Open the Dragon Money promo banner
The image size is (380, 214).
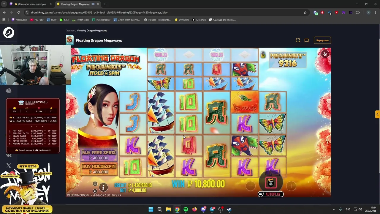pos(27,188)
